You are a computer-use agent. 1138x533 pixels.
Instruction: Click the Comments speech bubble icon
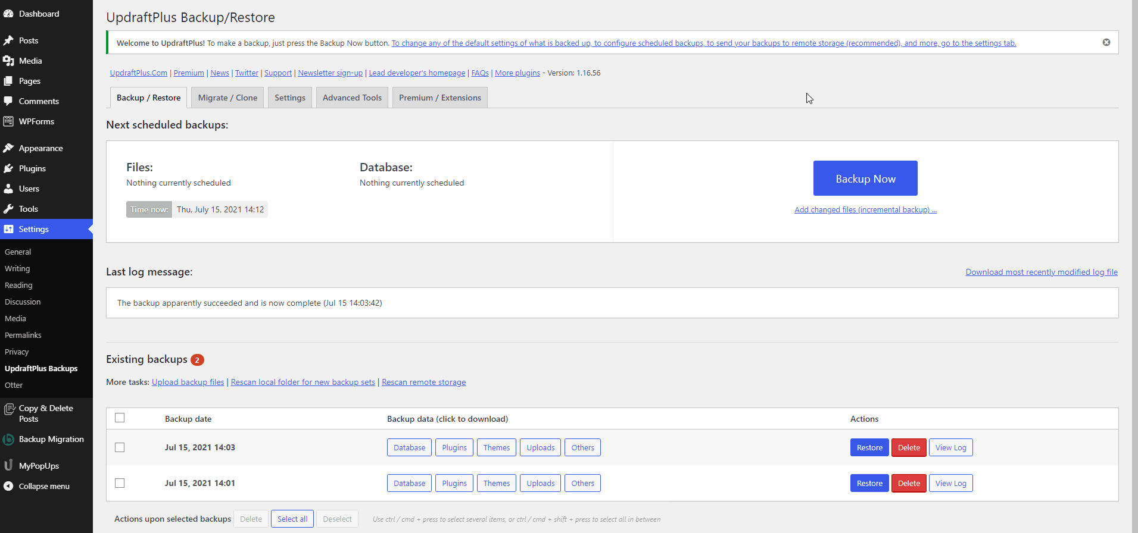click(x=8, y=101)
